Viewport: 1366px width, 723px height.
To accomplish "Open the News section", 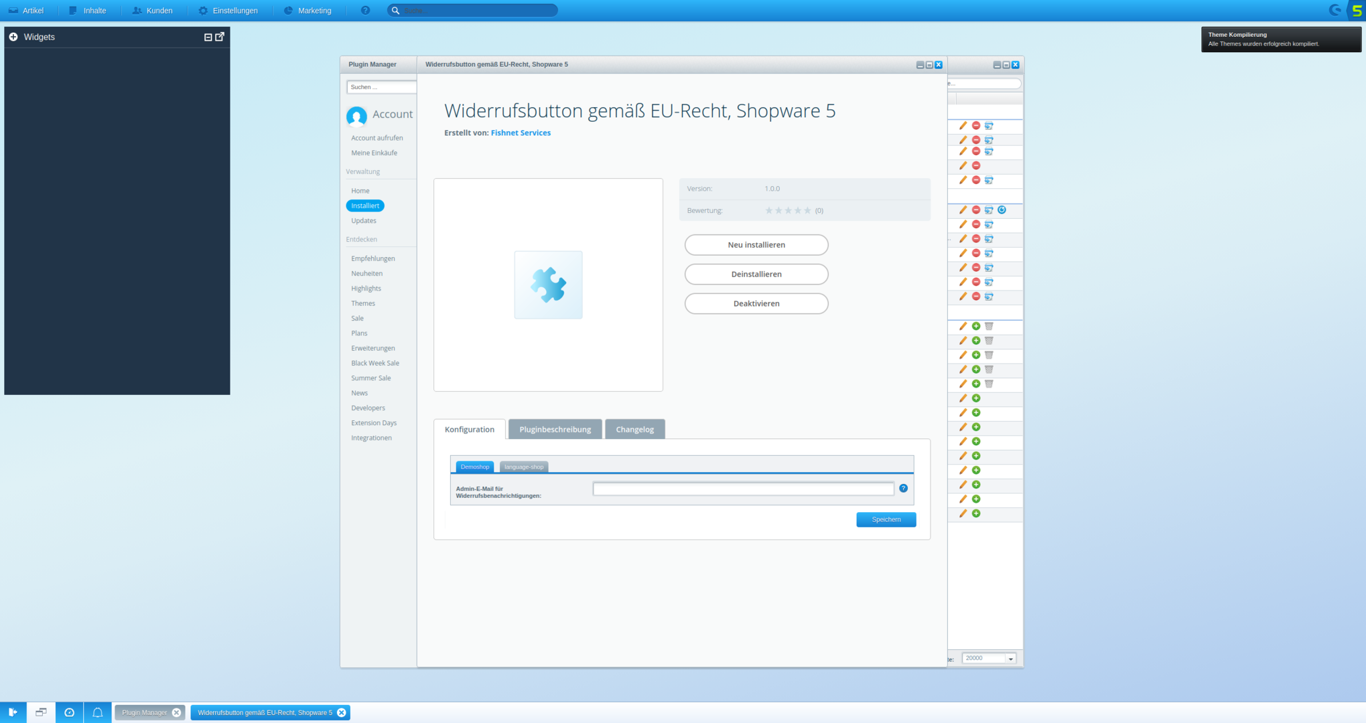I will coord(360,393).
